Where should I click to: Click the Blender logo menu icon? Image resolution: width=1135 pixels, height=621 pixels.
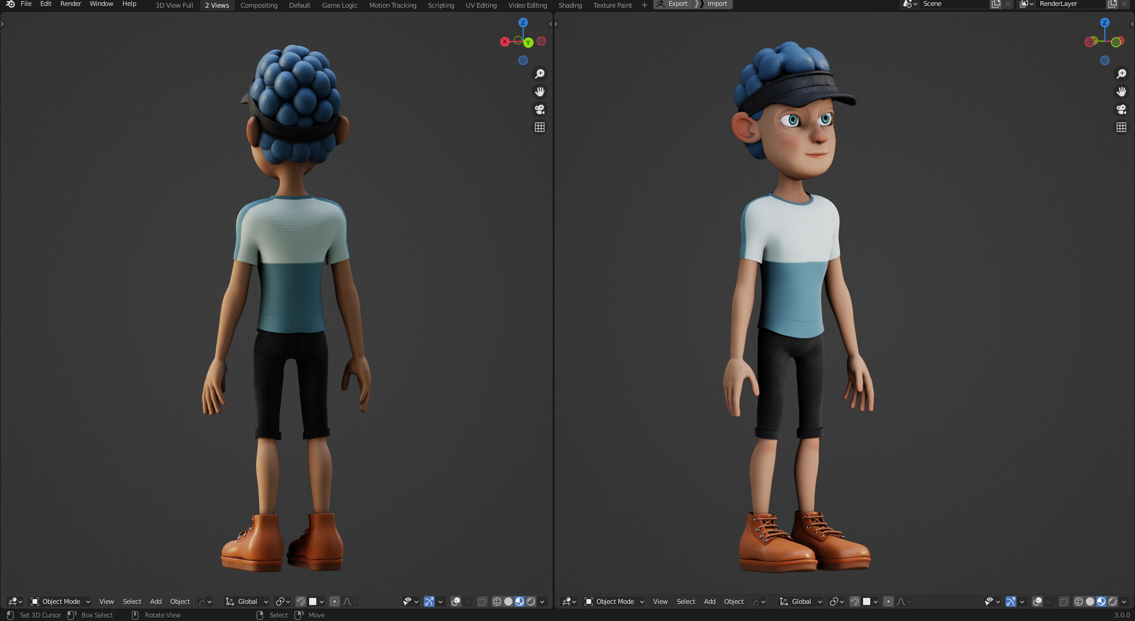[x=10, y=4]
